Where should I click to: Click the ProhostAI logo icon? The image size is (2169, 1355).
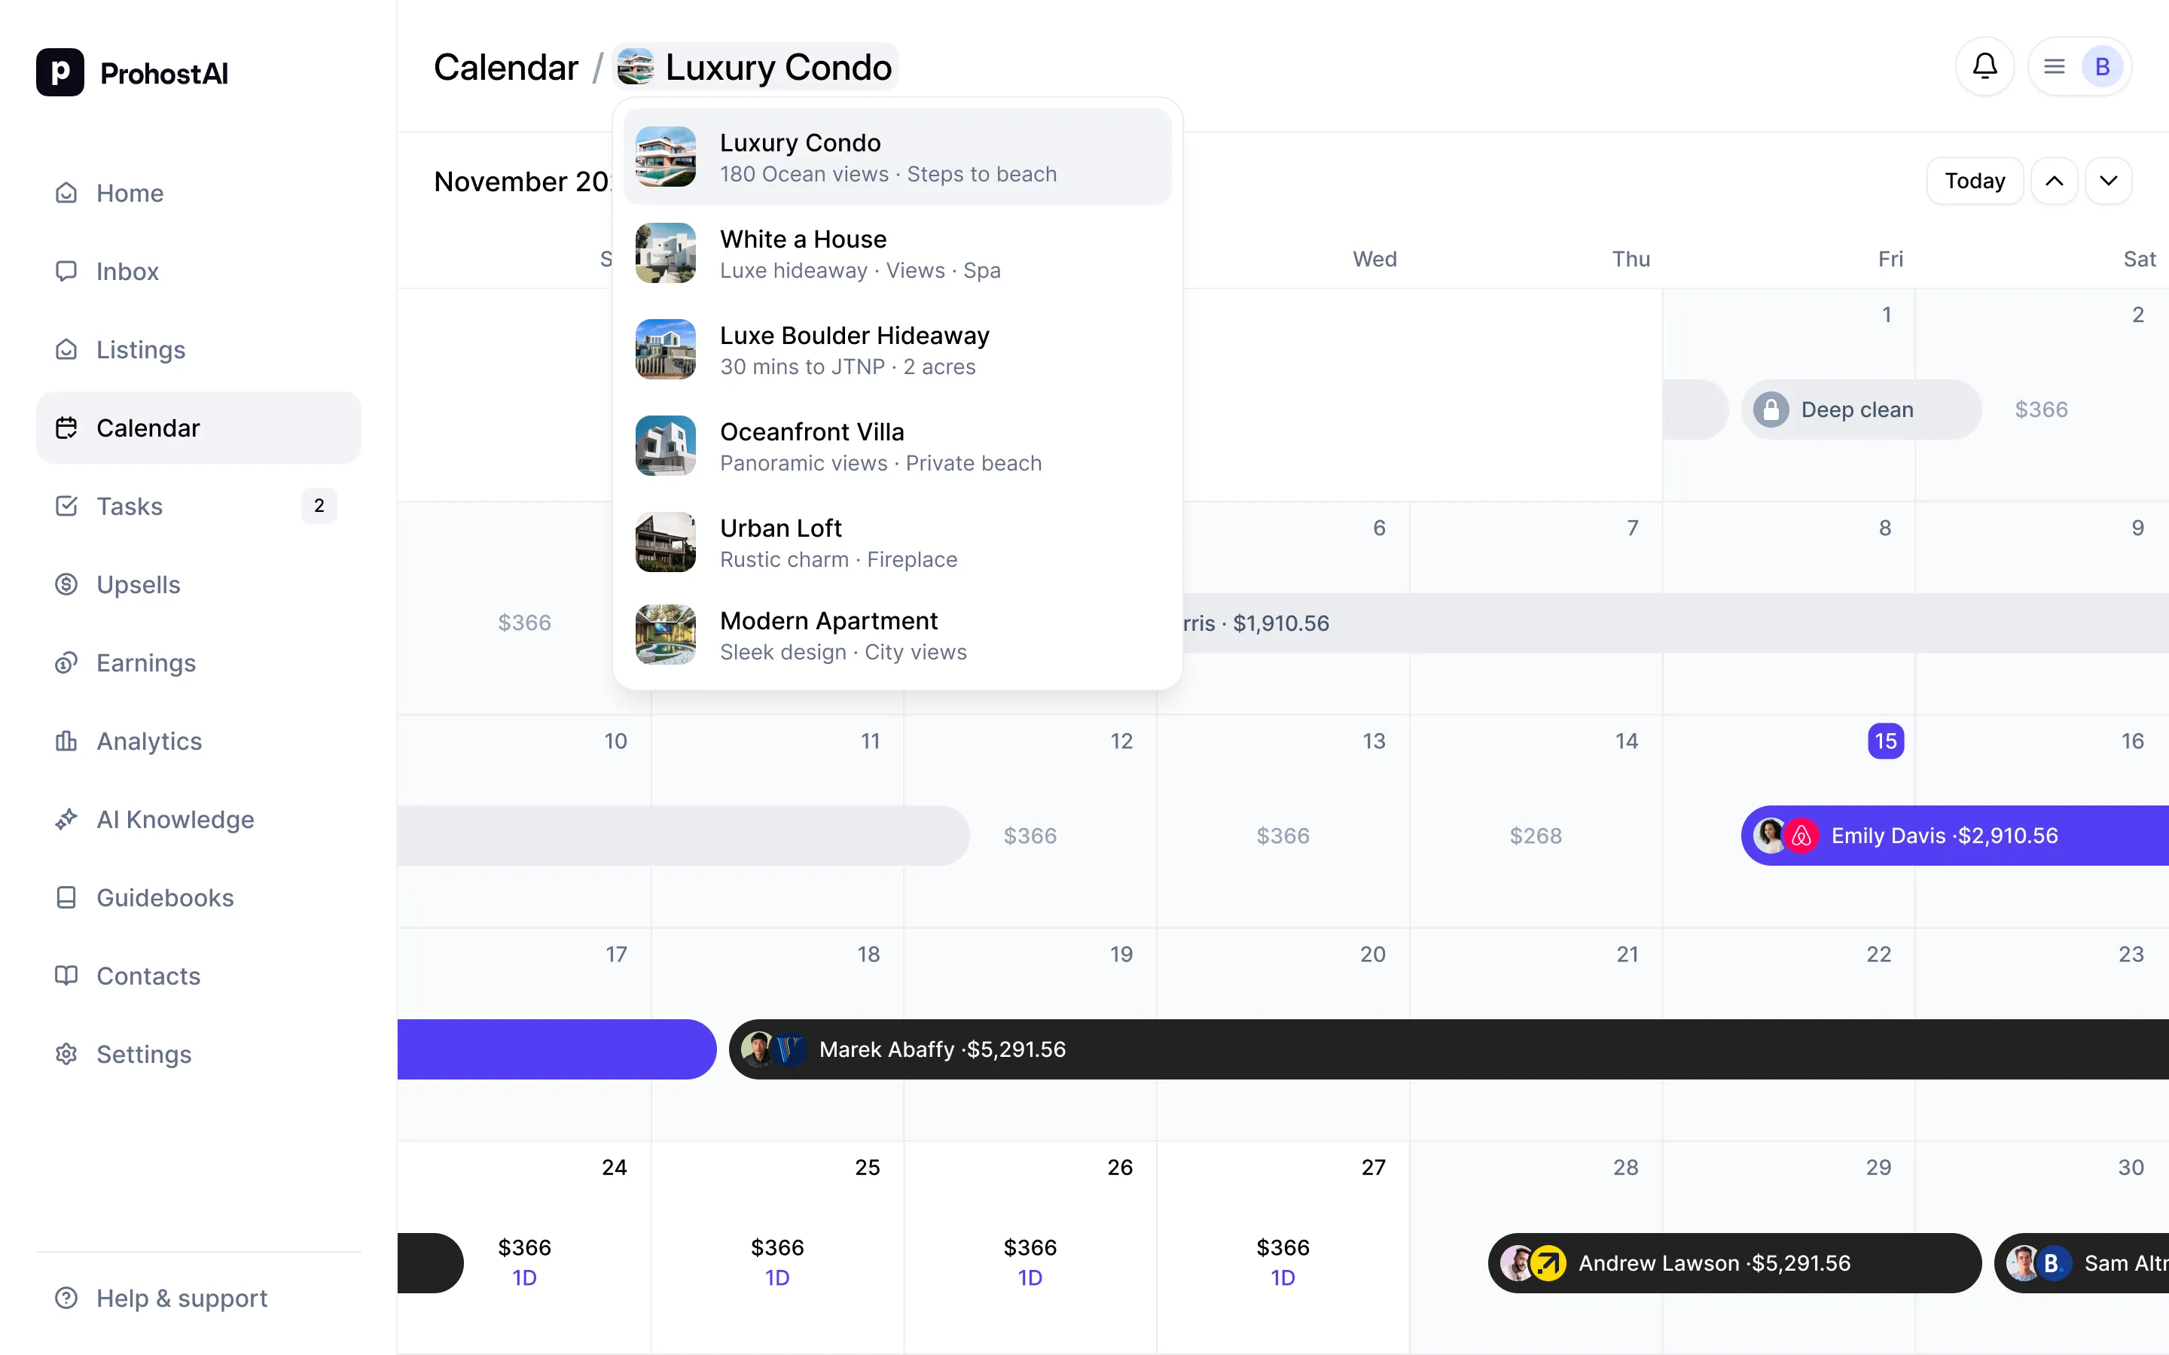(x=60, y=72)
